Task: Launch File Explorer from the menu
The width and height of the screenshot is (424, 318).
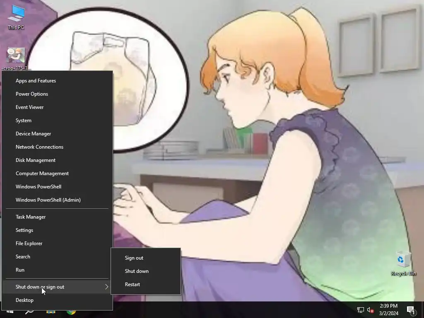Action: click(57, 243)
